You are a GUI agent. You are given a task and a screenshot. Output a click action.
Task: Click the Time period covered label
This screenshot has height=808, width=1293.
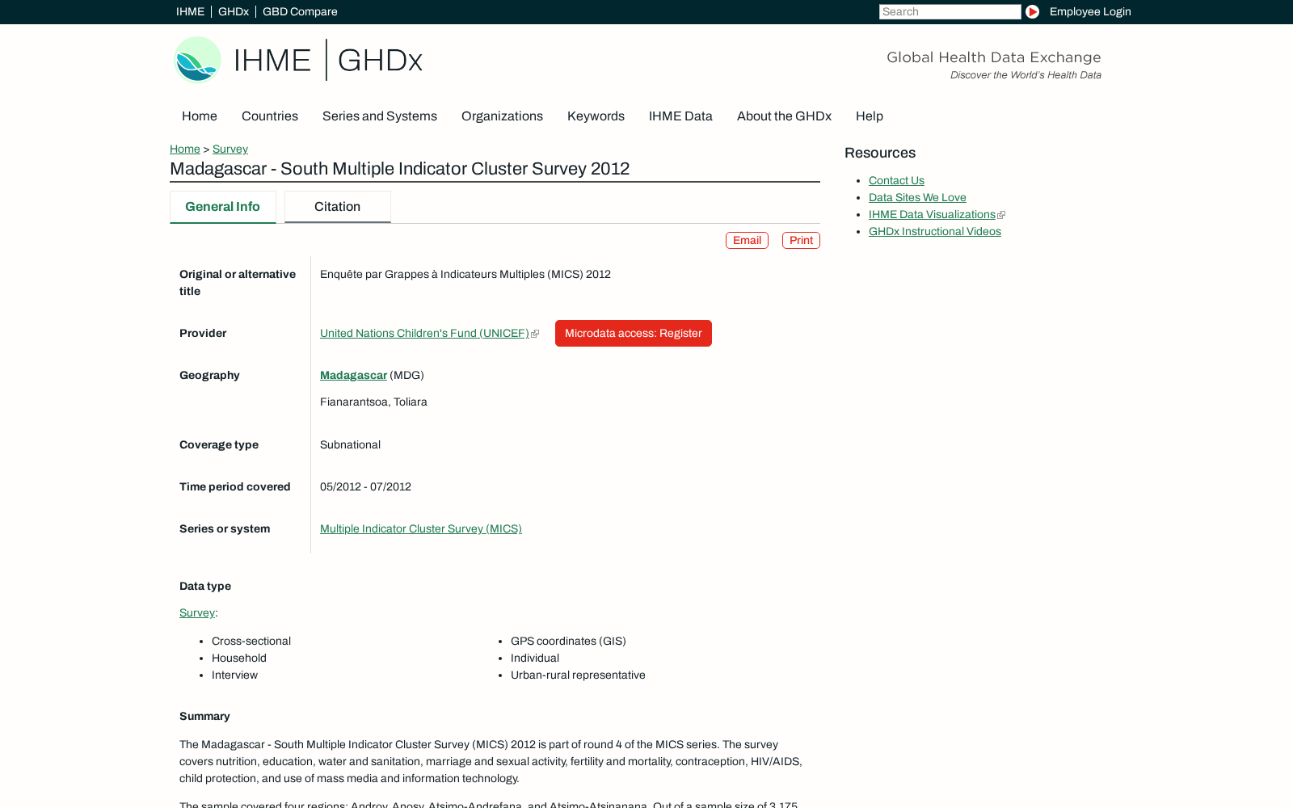coord(234,486)
